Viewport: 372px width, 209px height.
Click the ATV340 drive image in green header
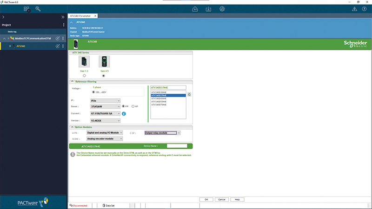pyautogui.click(x=76, y=44)
